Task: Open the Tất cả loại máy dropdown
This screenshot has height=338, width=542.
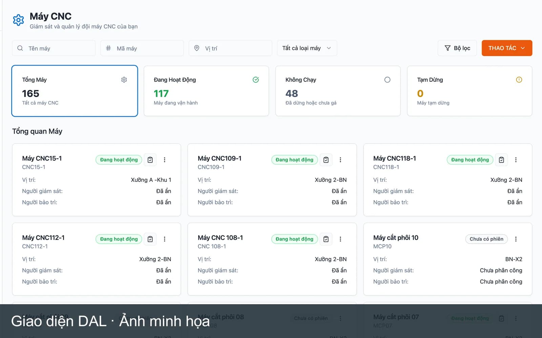Action: coord(307,48)
